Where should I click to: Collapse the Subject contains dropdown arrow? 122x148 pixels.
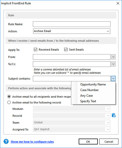coord(113,78)
